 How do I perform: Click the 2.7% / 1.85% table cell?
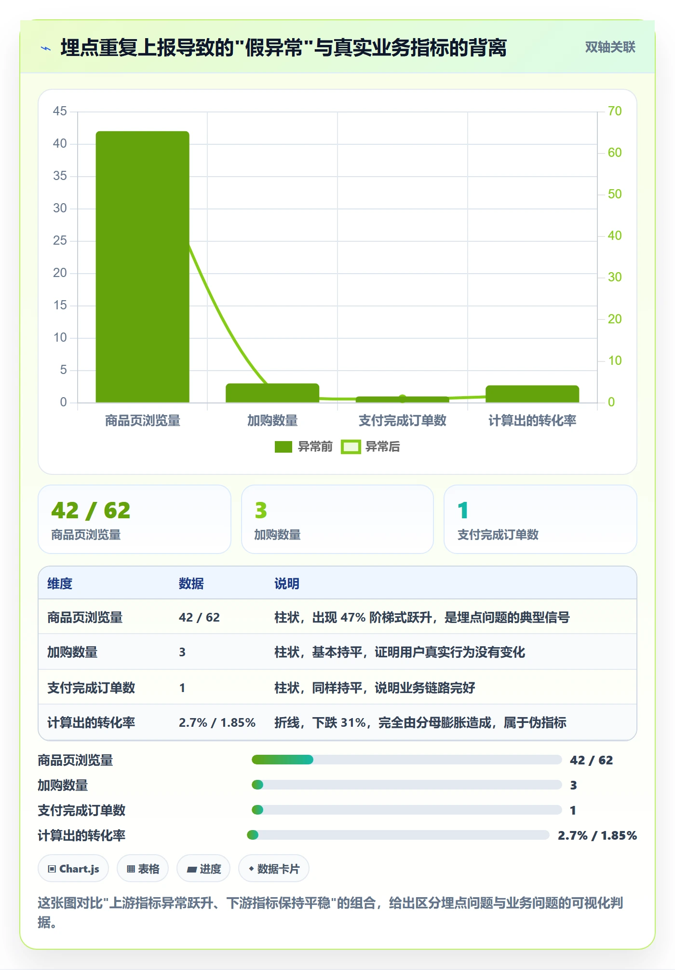click(x=217, y=723)
